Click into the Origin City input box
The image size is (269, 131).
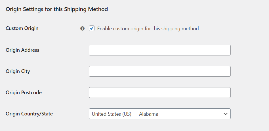159,71
